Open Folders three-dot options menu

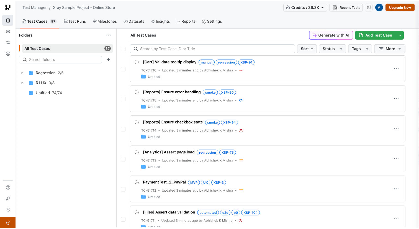coord(109,35)
